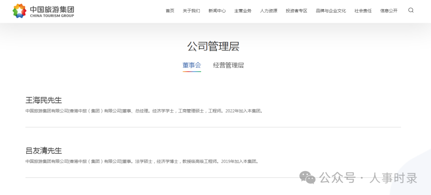This screenshot has height=195, width=431.
Task: Click 王海民's biography line mentioning 总经理
Action: [x=144, y=111]
